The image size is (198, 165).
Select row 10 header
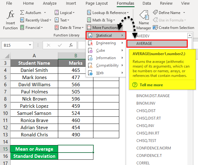5,113
